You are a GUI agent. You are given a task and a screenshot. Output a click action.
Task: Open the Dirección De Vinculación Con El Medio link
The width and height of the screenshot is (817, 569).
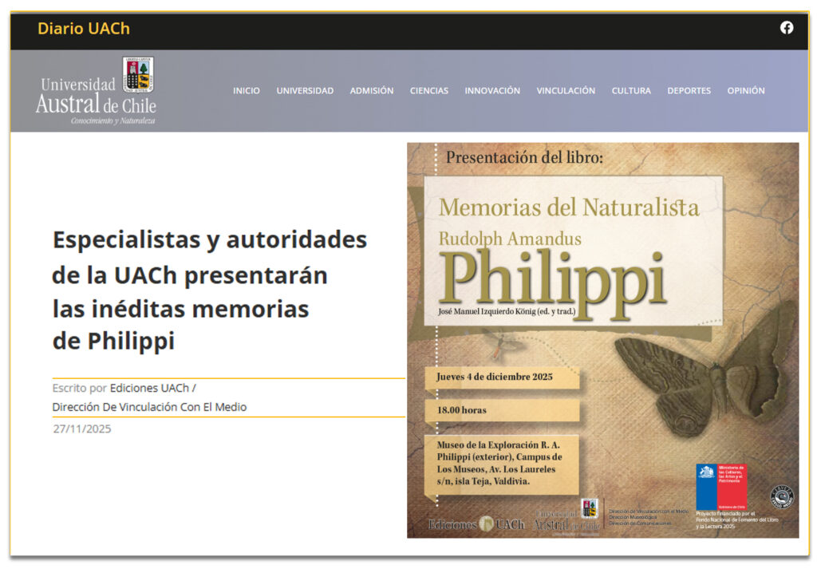point(149,407)
